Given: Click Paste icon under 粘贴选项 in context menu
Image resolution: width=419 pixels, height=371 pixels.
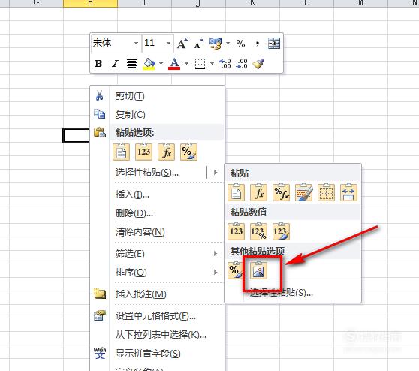Looking at the screenshot, I should 122,152.
